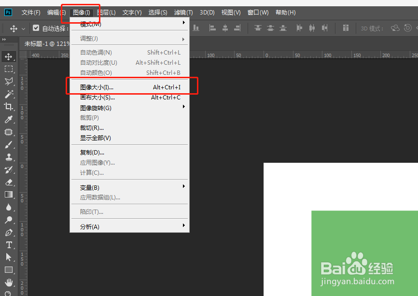
Task: Click the green rectangle on the canvas
Action: [365, 253]
